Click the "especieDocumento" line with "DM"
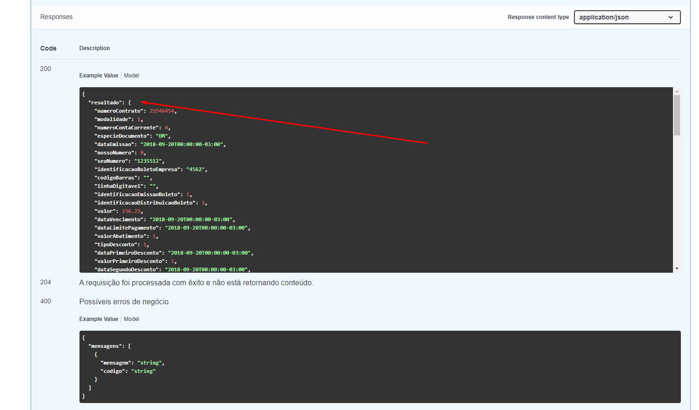699x410 pixels. pos(132,136)
